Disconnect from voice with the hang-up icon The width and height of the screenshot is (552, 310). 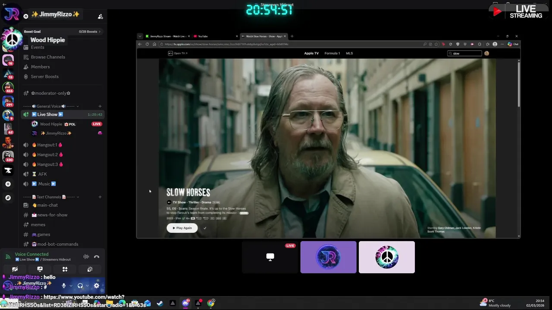point(97,257)
